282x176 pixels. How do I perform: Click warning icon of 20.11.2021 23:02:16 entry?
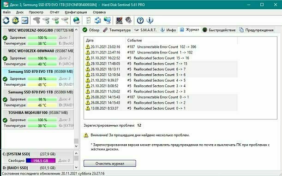click(x=88, y=47)
